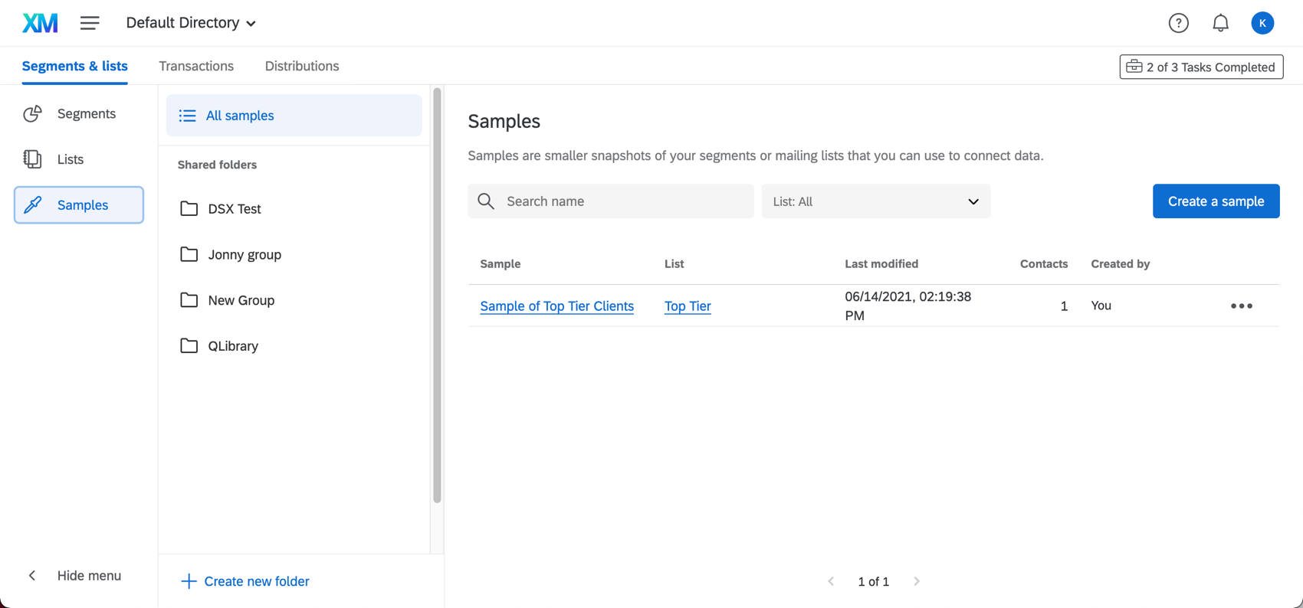Open Lists from the sidebar
This screenshot has width=1303, height=608.
coord(70,159)
